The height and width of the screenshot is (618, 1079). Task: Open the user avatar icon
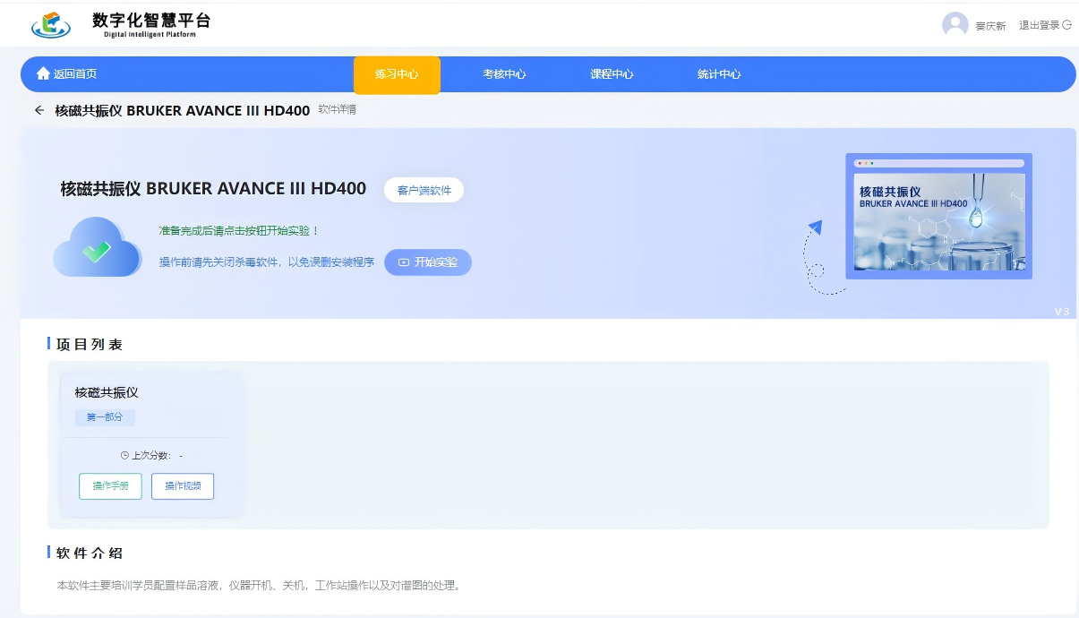click(955, 25)
